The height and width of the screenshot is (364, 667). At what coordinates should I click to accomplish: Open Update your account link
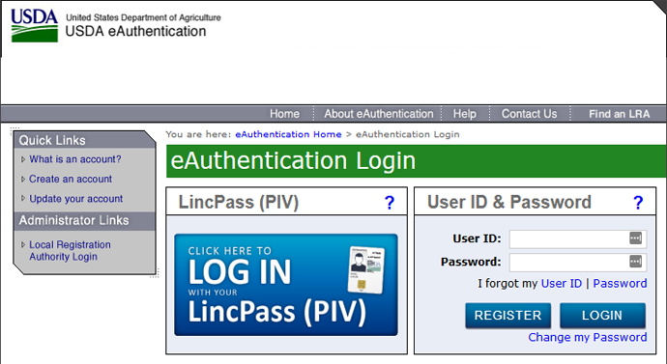pyautogui.click(x=76, y=198)
